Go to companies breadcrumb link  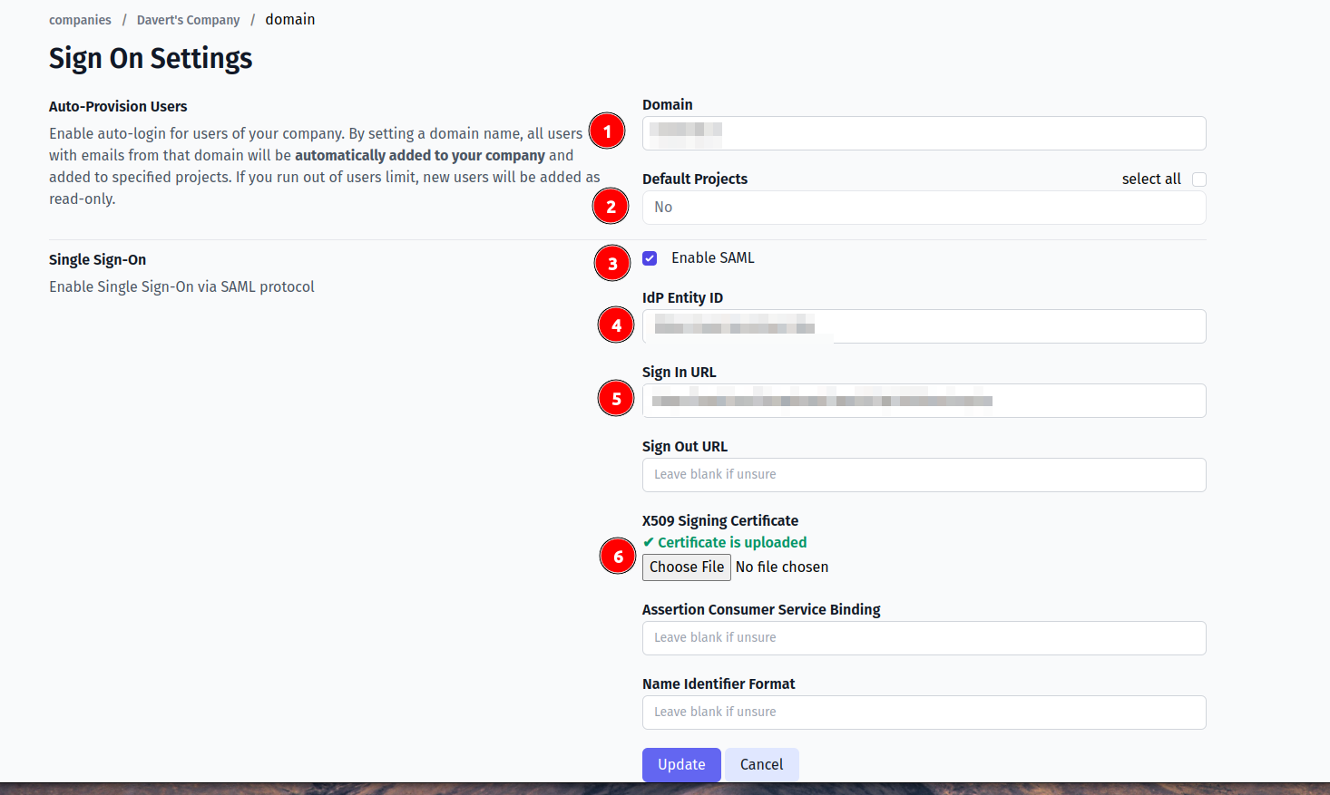(80, 20)
